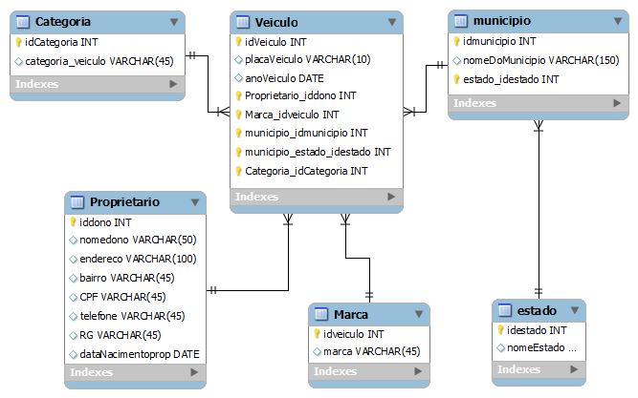The image size is (638, 398).
Task: Click the municipio table icon
Action: (x=462, y=21)
